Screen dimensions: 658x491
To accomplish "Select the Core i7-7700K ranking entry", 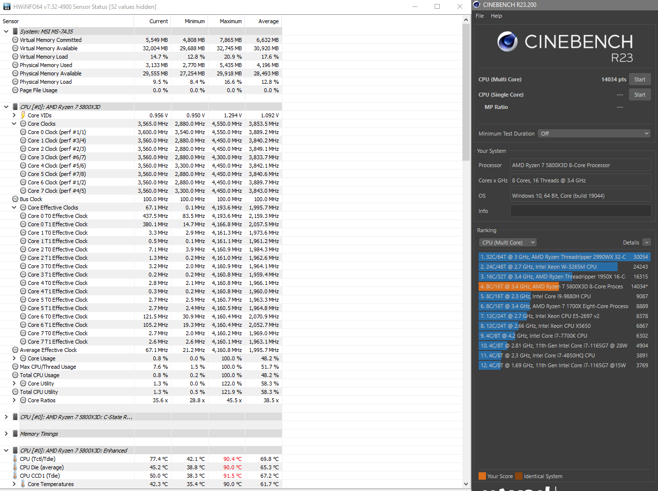I will tap(564, 336).
